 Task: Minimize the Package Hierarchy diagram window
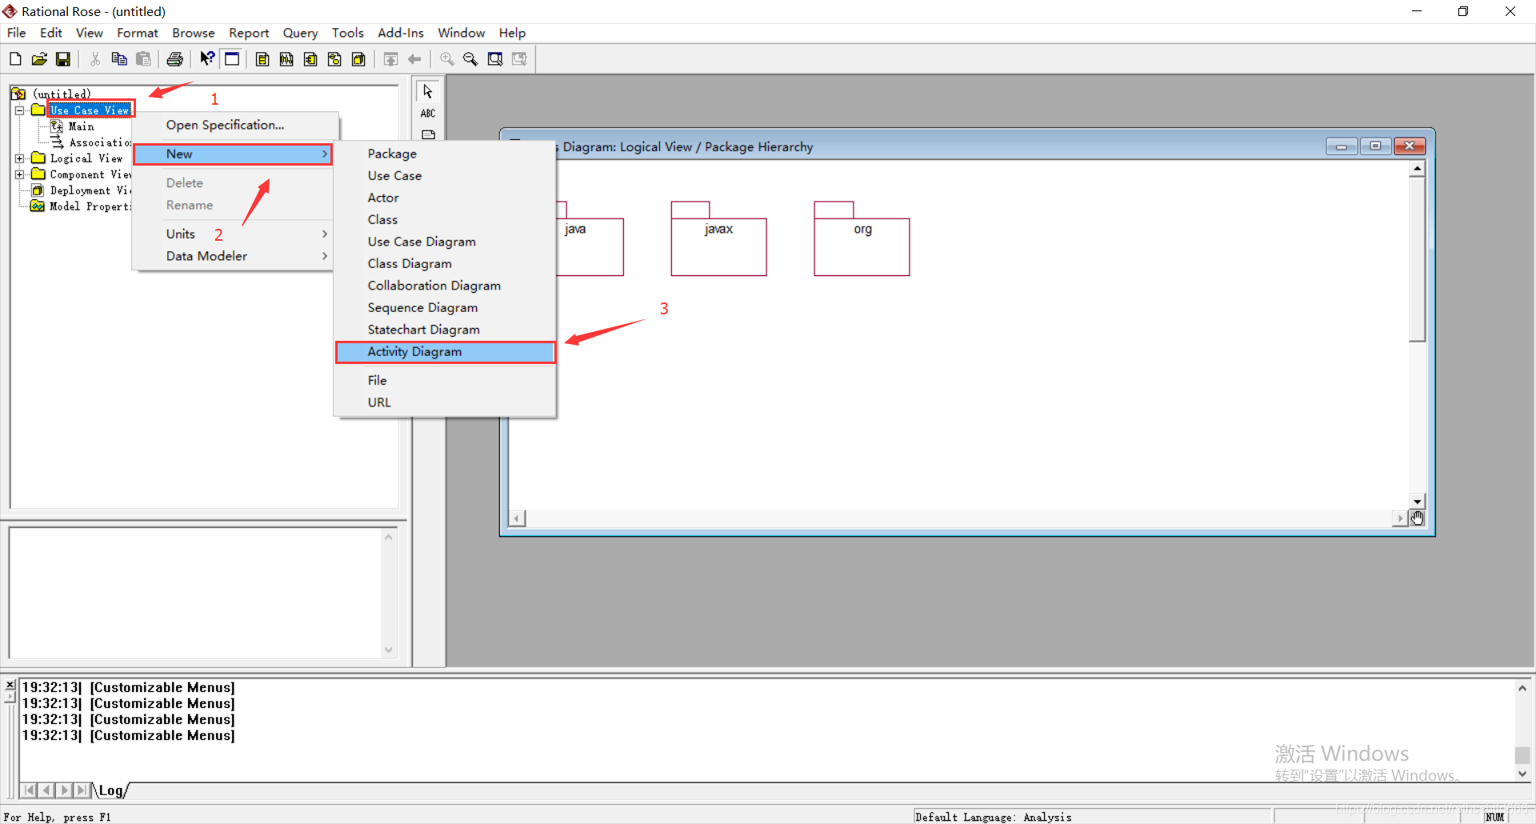point(1342,146)
